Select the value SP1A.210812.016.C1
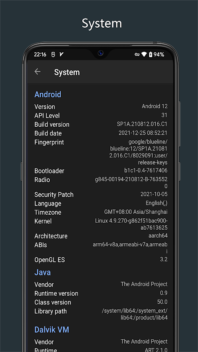This screenshot has width=198, height=352. point(142,124)
